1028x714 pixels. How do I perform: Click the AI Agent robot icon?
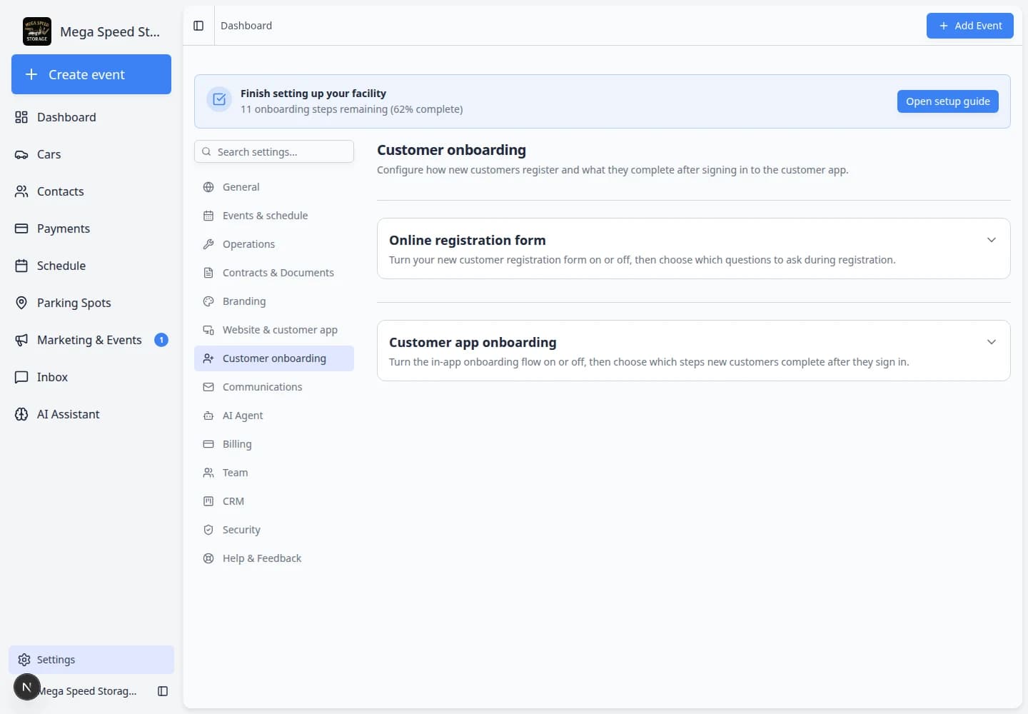pos(208,416)
